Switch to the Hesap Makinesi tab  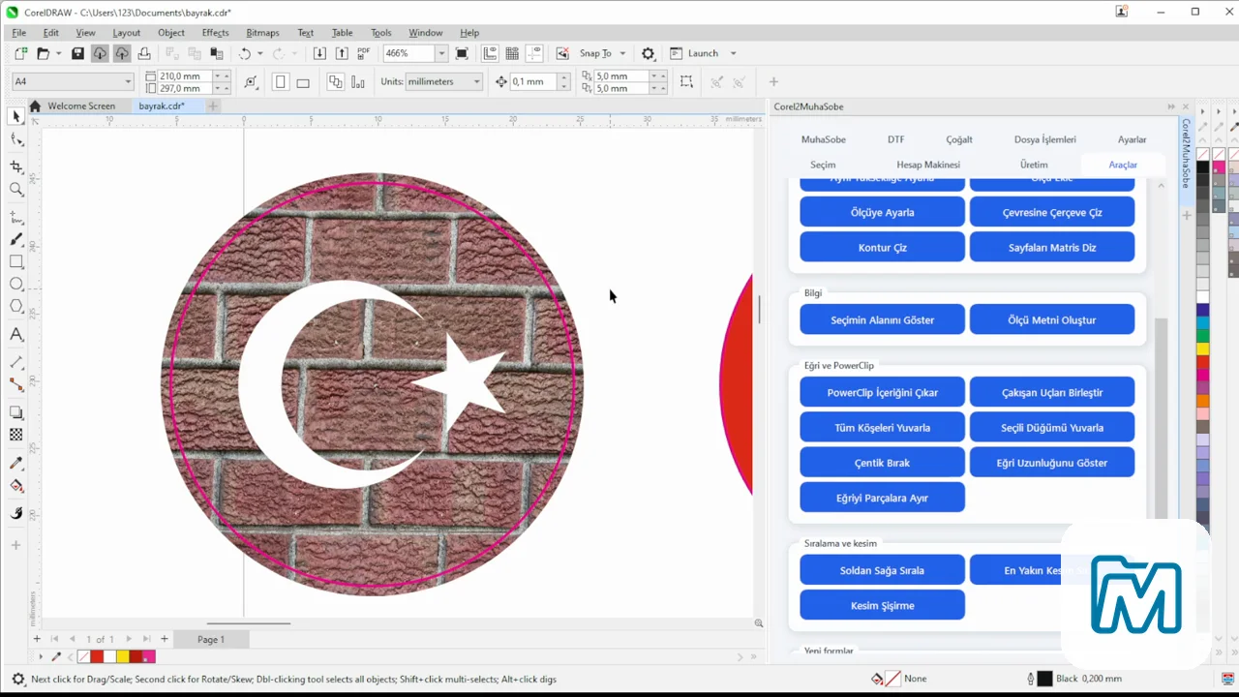click(928, 165)
